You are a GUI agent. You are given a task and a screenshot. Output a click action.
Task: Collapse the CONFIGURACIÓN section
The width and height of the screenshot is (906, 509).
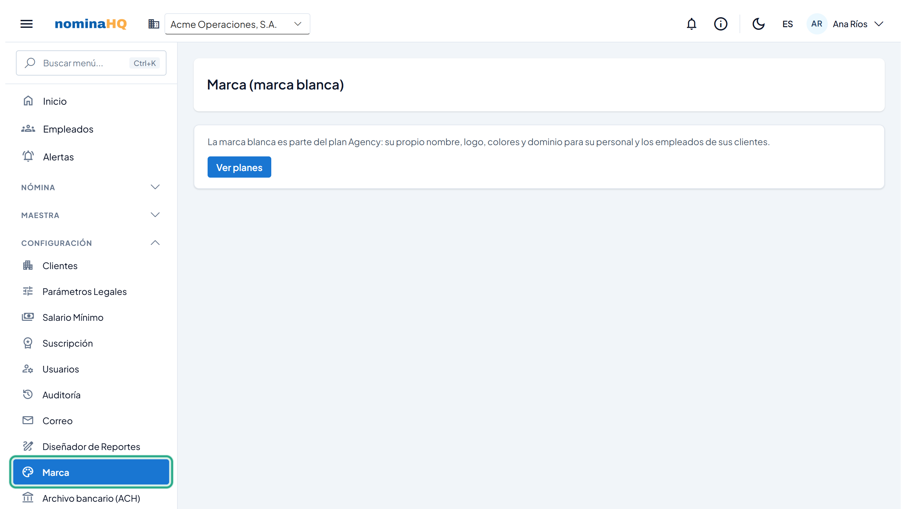pos(91,243)
